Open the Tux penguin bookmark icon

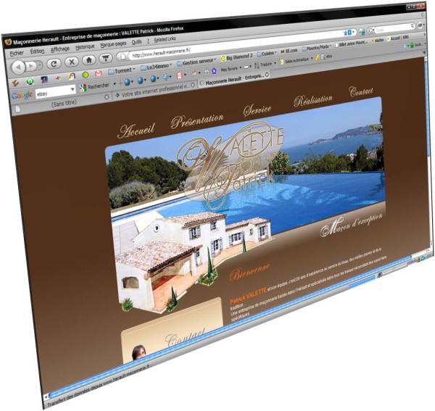coord(72,76)
